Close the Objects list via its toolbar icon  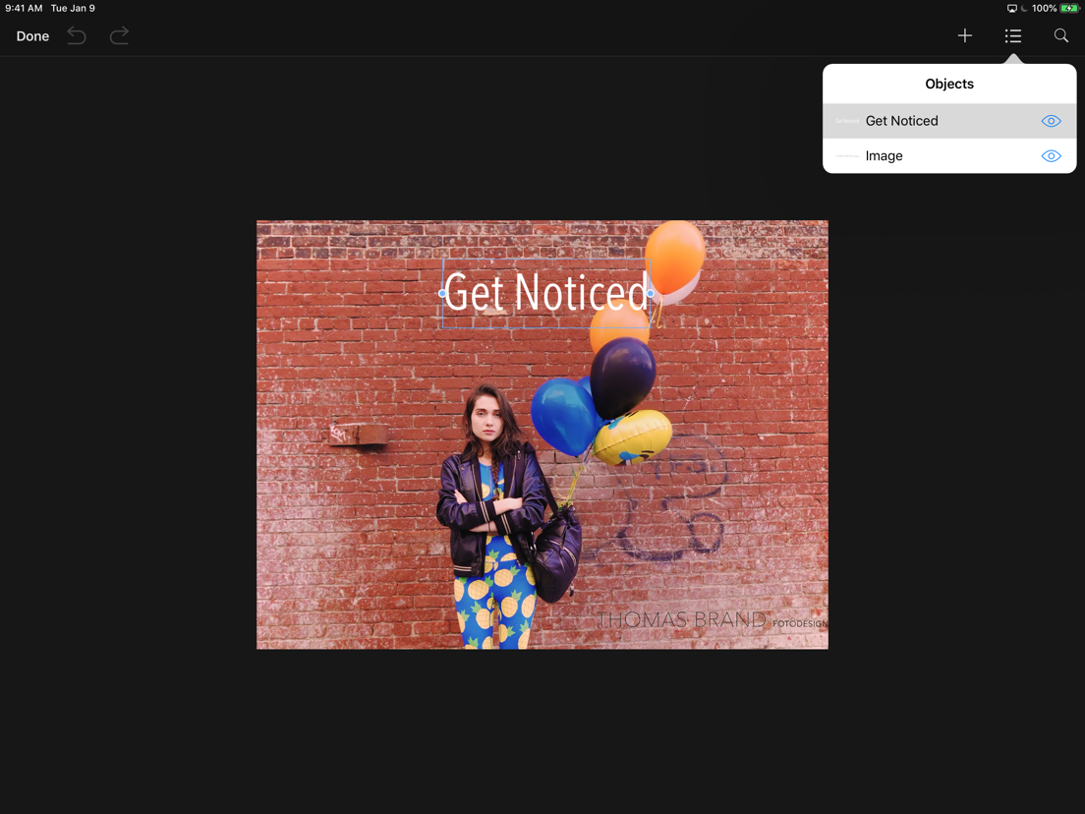coord(1013,36)
